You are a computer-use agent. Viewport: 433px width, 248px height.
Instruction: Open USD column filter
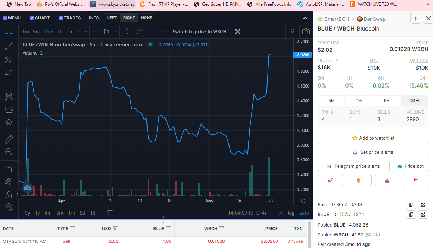[x=115, y=229]
